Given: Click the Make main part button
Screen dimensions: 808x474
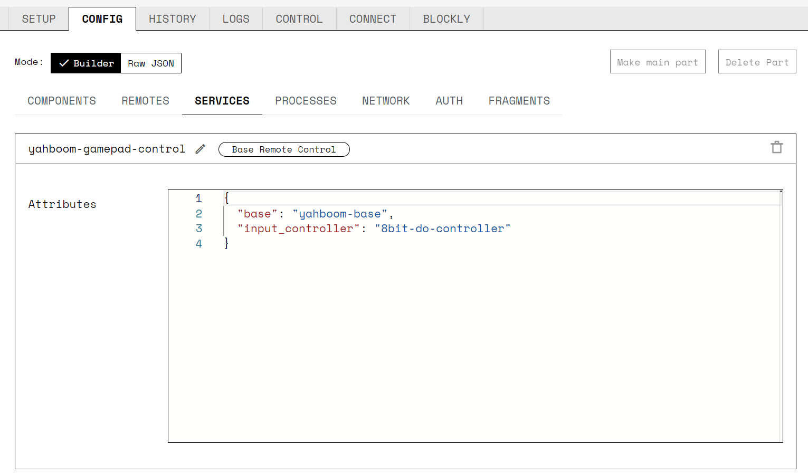Looking at the screenshot, I should [657, 61].
